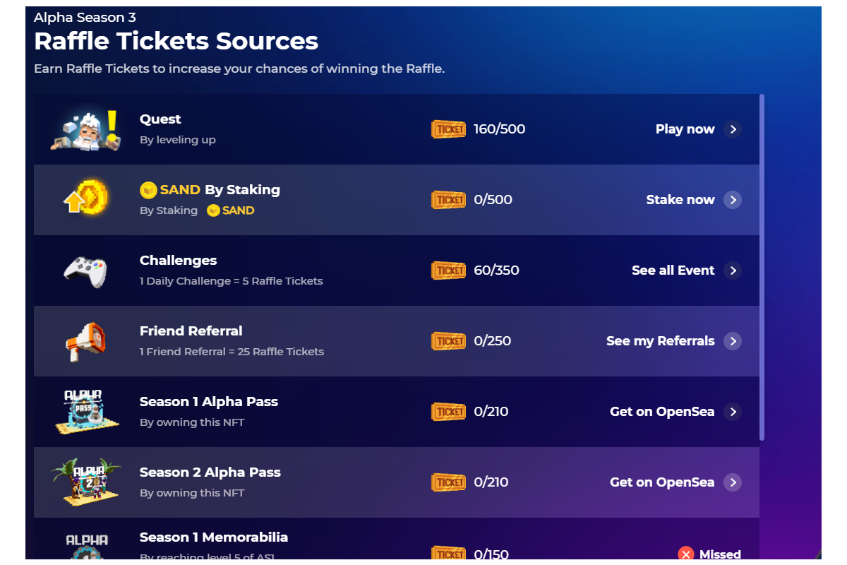This screenshot has width=847, height=565.
Task: Click the 'By leveling up' subtitle
Action: pos(178,140)
